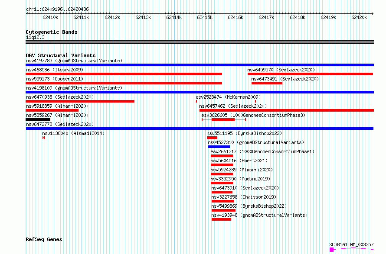Click the blue bar under nsv4198109

click(x=200, y=92)
